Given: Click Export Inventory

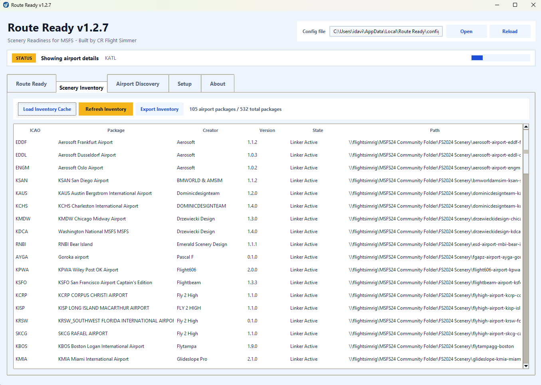Looking at the screenshot, I should 159,109.
